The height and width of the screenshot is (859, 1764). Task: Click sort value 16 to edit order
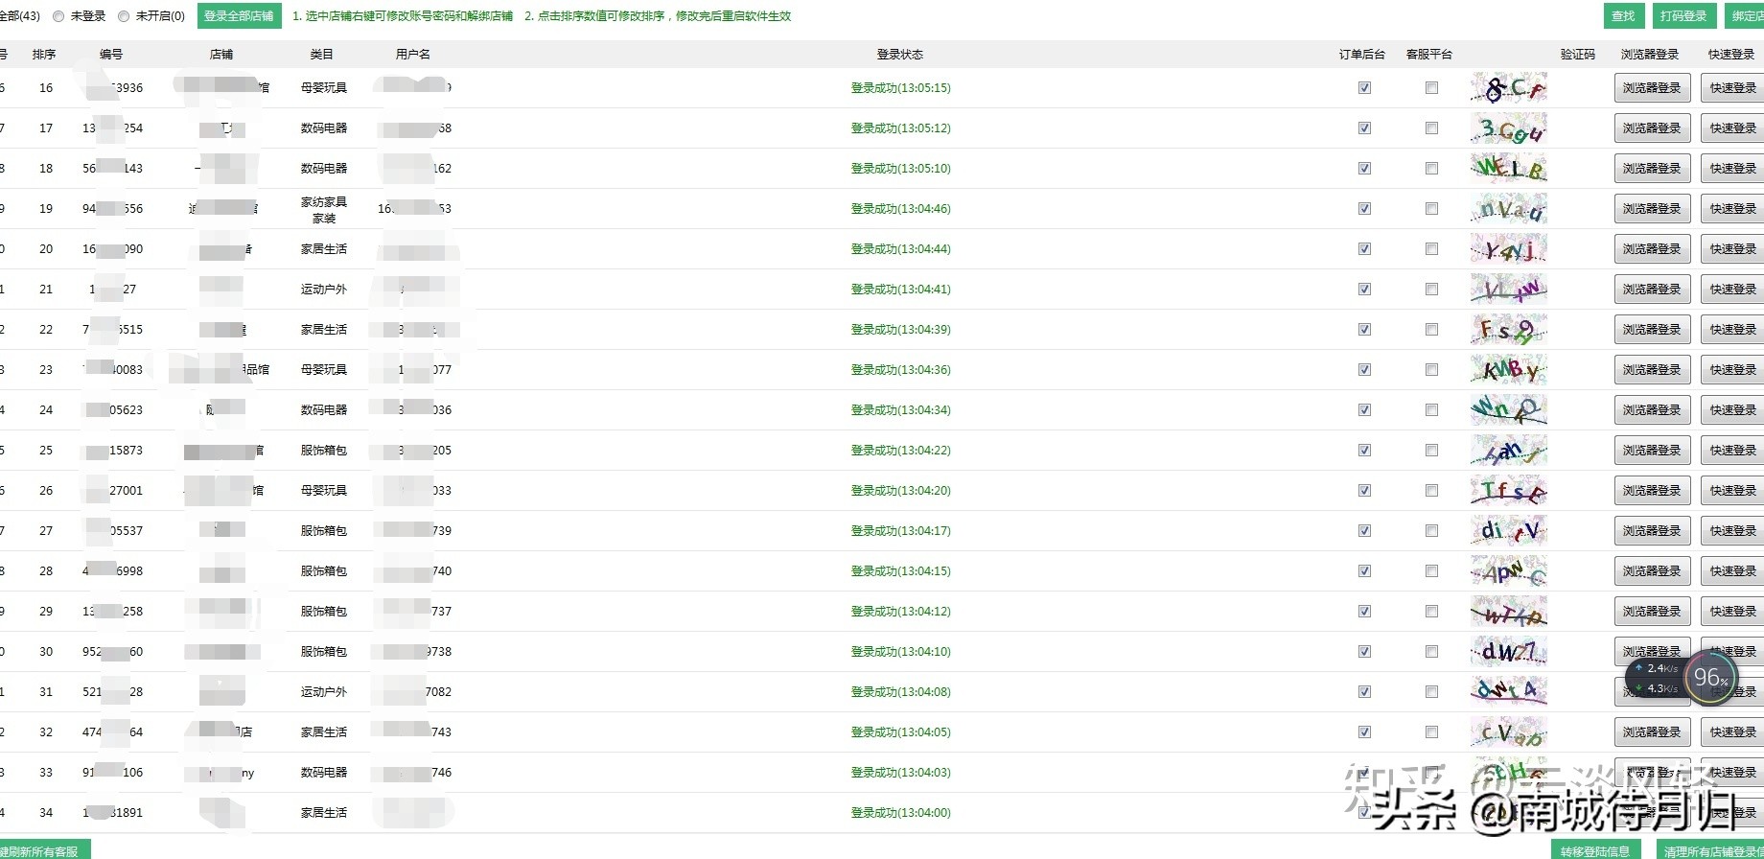(x=46, y=88)
